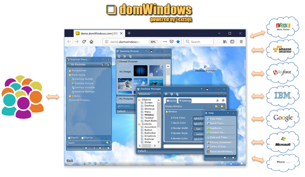Click Shared Pictures header
This screenshot has width=305, height=177.
pyautogui.click(x=127, y=61)
